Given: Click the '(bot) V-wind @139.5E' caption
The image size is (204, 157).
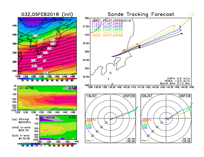Looking at the screenshot, I should [x=21, y=137].
